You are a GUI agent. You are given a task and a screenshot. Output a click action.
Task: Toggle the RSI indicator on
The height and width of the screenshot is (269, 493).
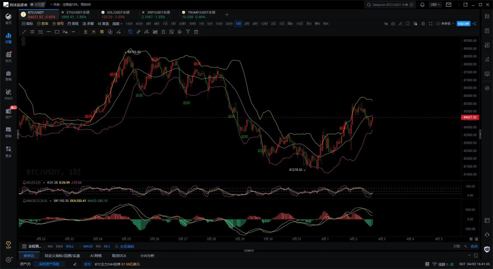tap(98, 246)
